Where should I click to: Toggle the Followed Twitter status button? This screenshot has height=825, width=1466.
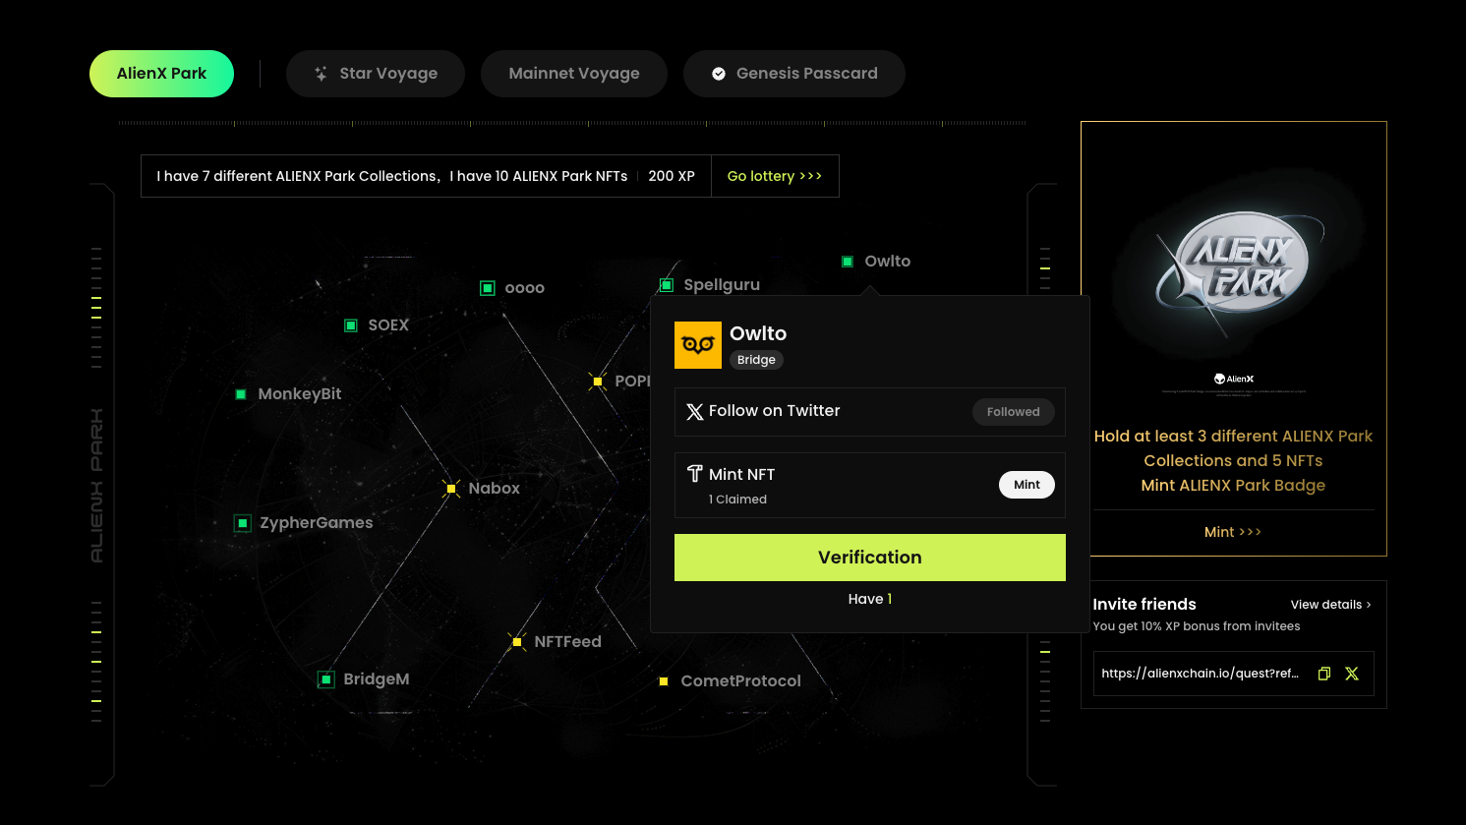point(1013,412)
